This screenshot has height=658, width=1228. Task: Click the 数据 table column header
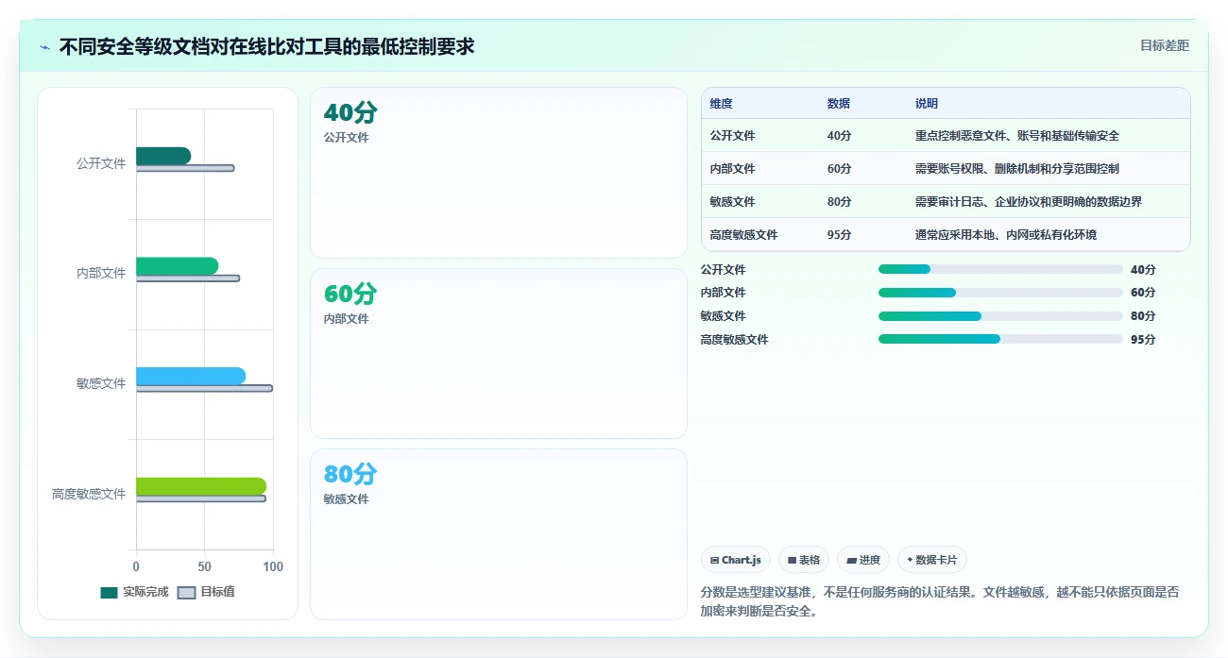838,104
